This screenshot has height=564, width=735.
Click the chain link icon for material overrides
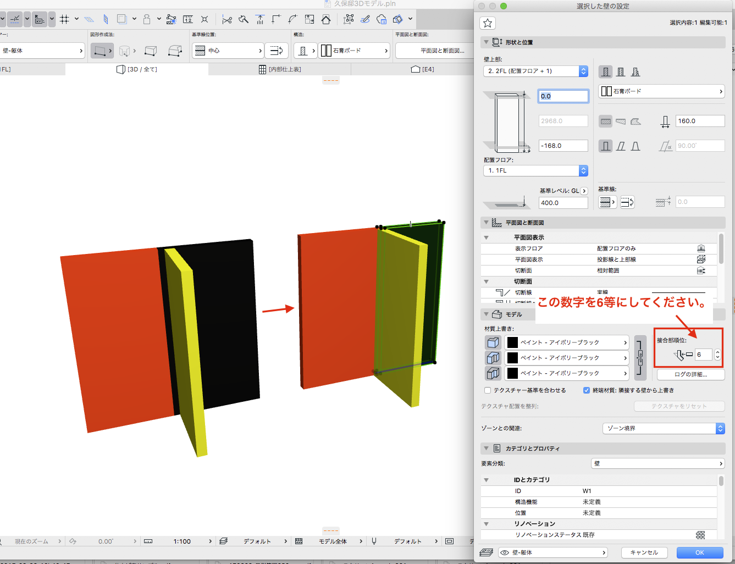[640, 358]
